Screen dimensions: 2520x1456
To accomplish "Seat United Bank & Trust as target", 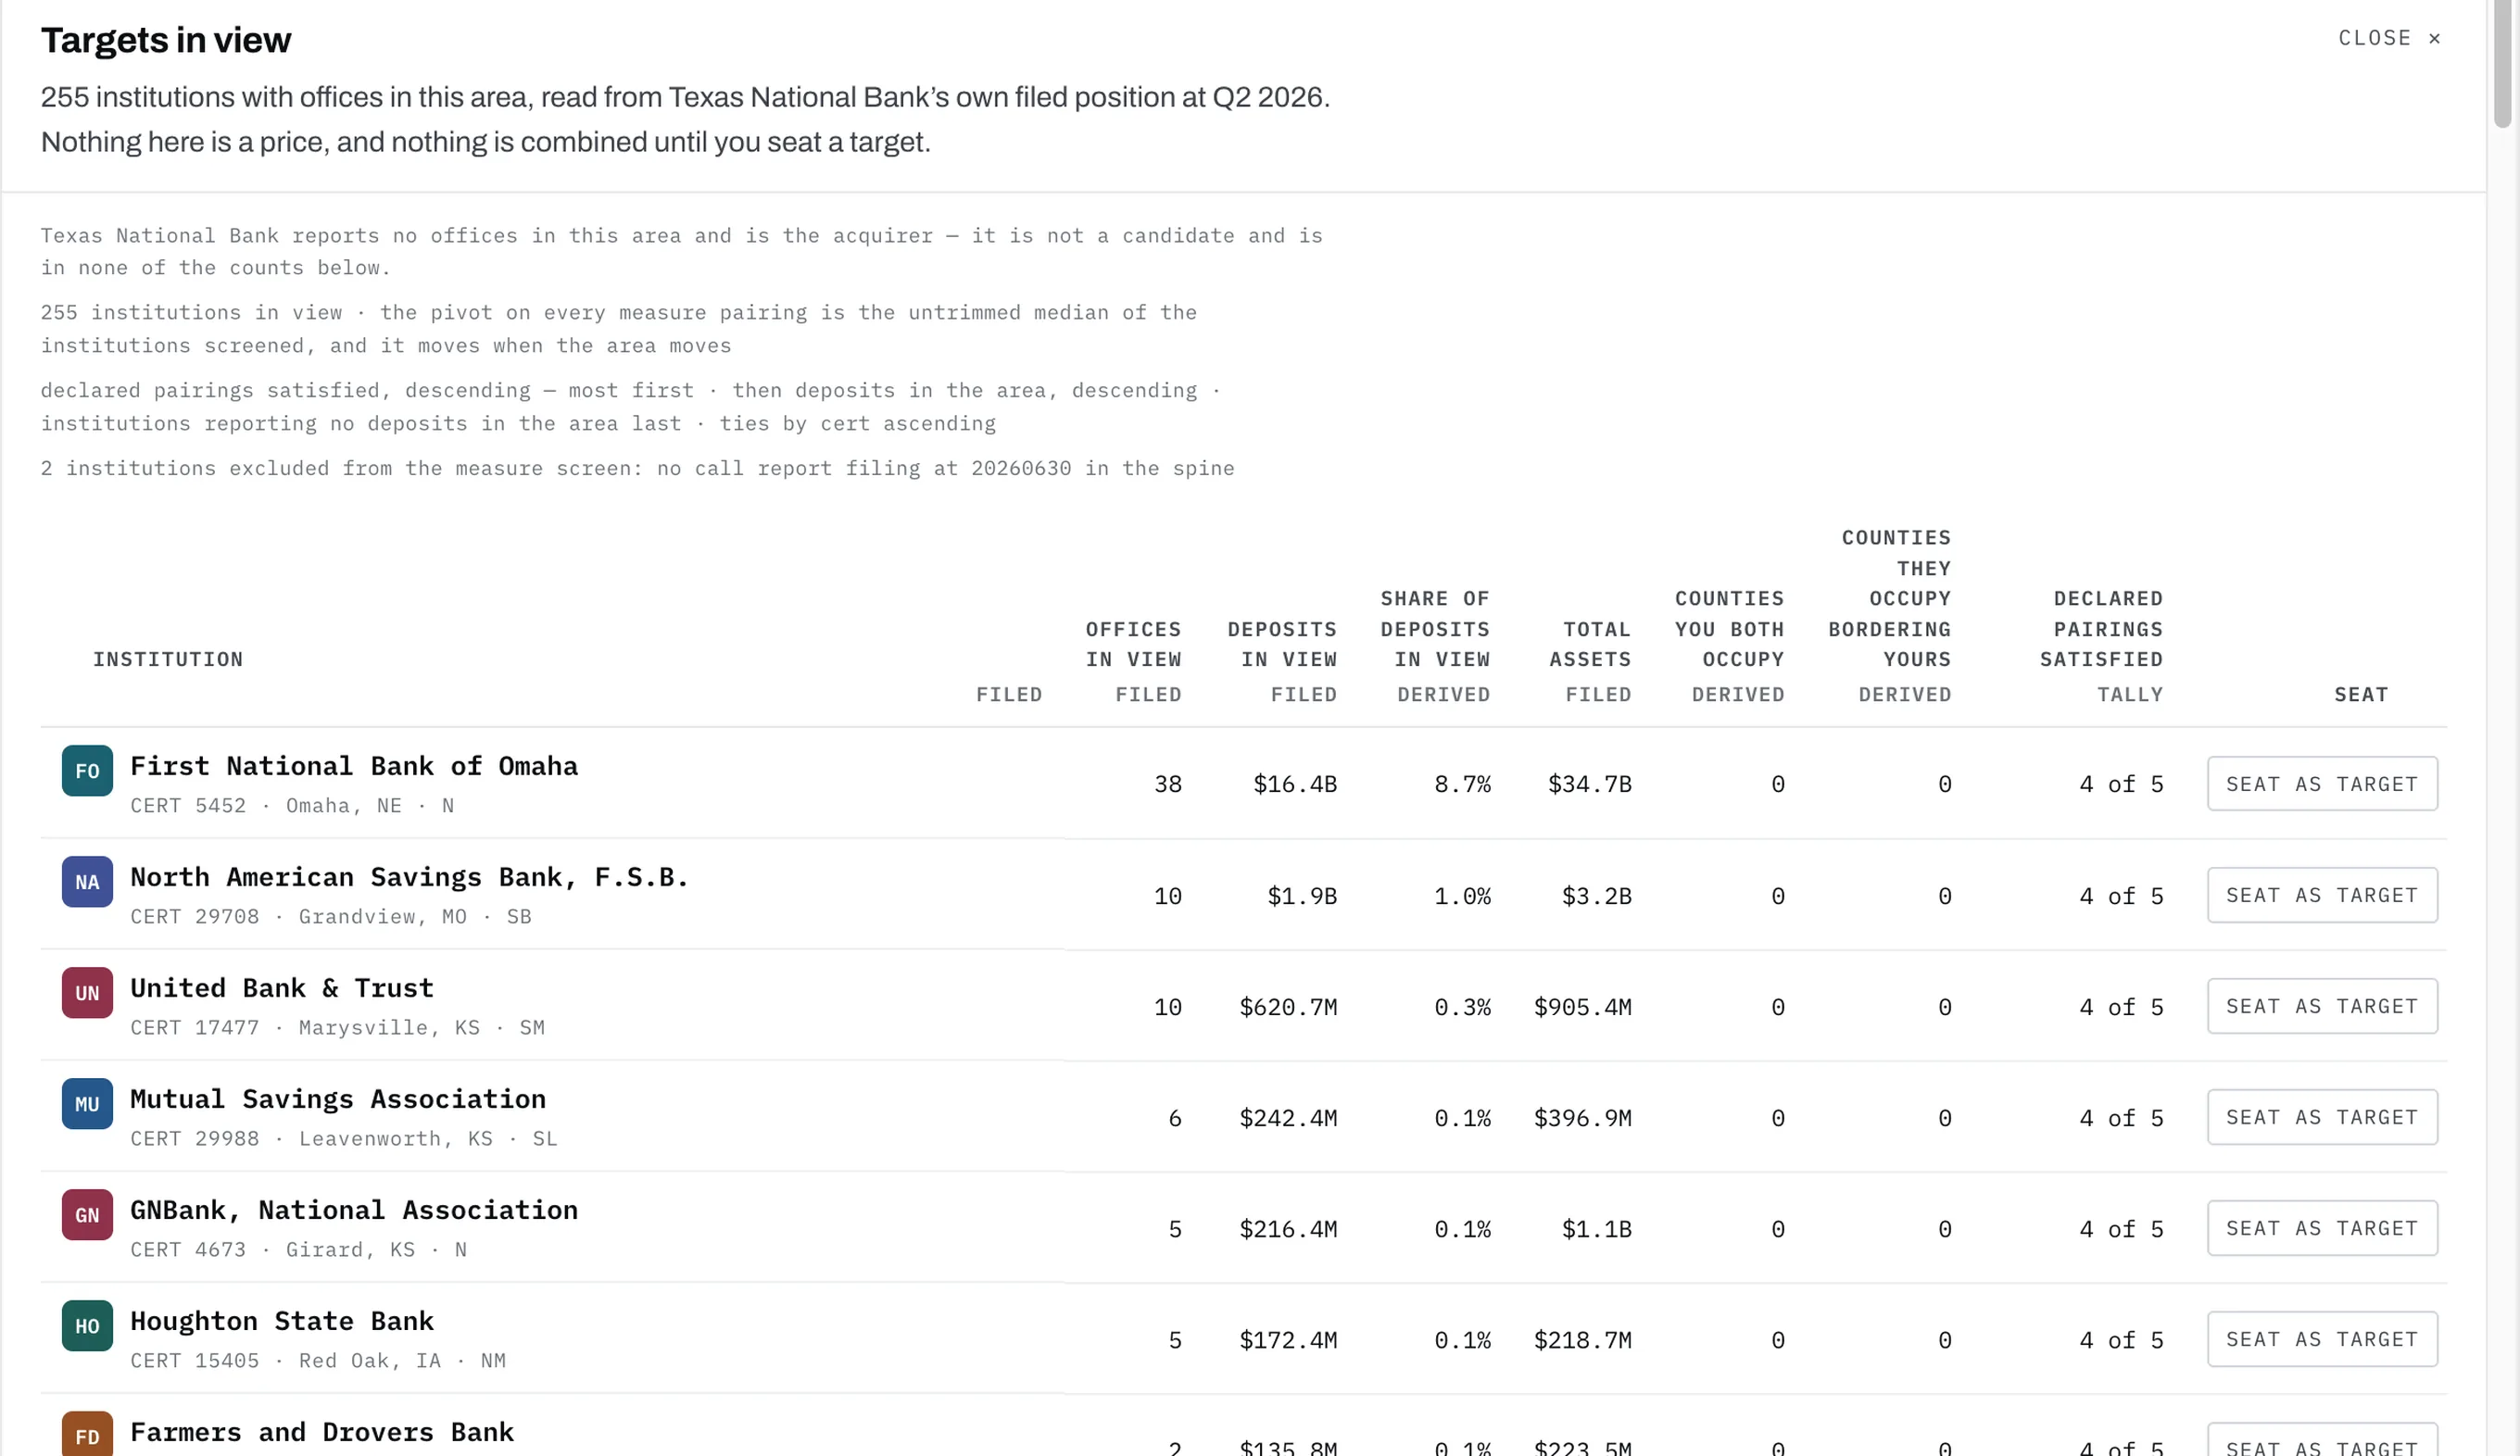I will [2322, 1006].
